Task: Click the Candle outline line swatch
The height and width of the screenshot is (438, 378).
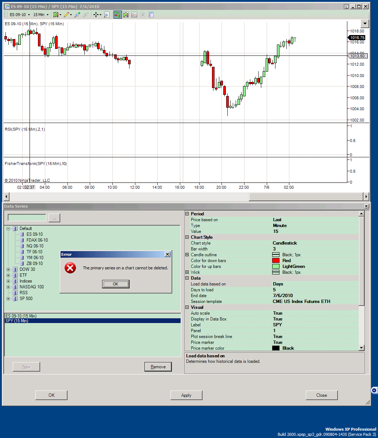Action: pos(276,255)
